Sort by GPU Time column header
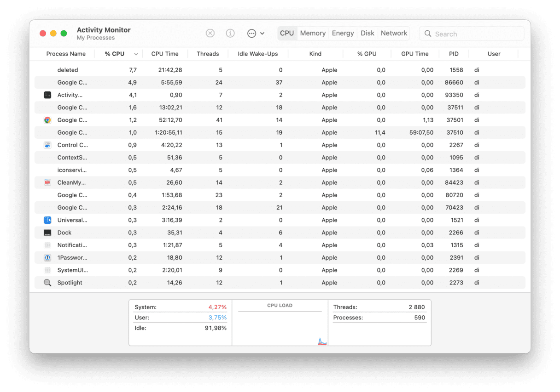560x392 pixels. (x=415, y=54)
